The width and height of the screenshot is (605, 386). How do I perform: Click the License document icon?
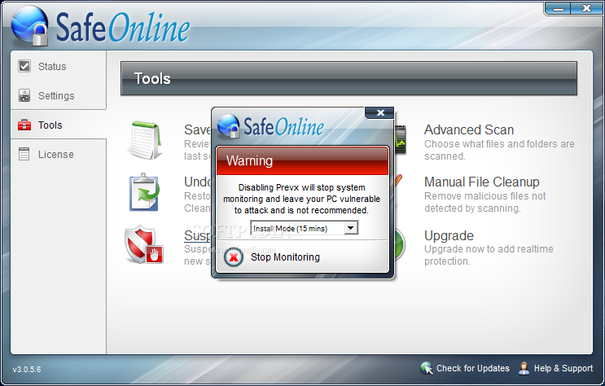tap(24, 154)
